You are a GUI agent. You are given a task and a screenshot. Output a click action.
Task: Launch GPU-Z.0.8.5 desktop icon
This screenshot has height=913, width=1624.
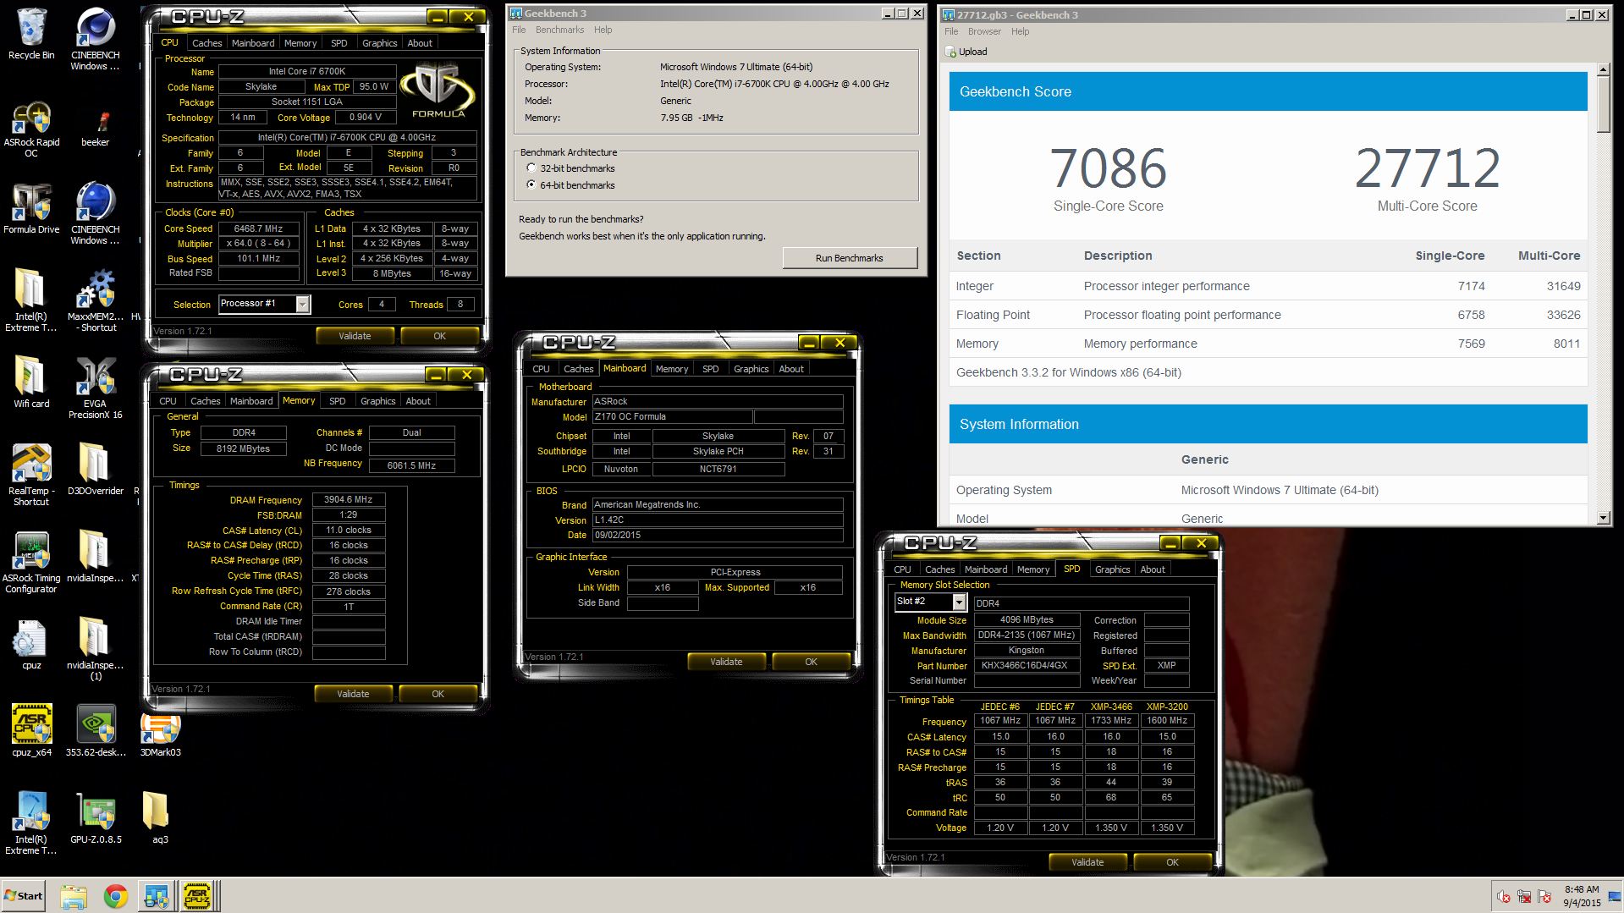[95, 817]
